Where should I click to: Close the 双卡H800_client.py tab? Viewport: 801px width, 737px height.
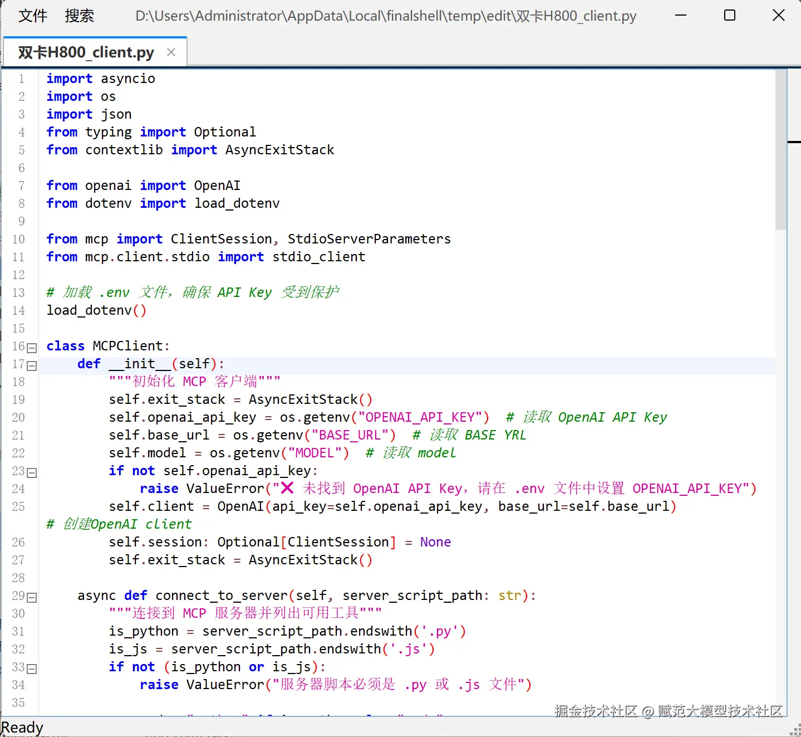171,52
